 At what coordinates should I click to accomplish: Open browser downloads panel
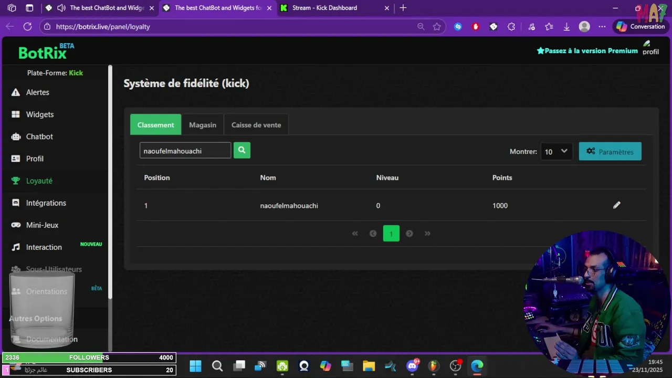(x=566, y=26)
